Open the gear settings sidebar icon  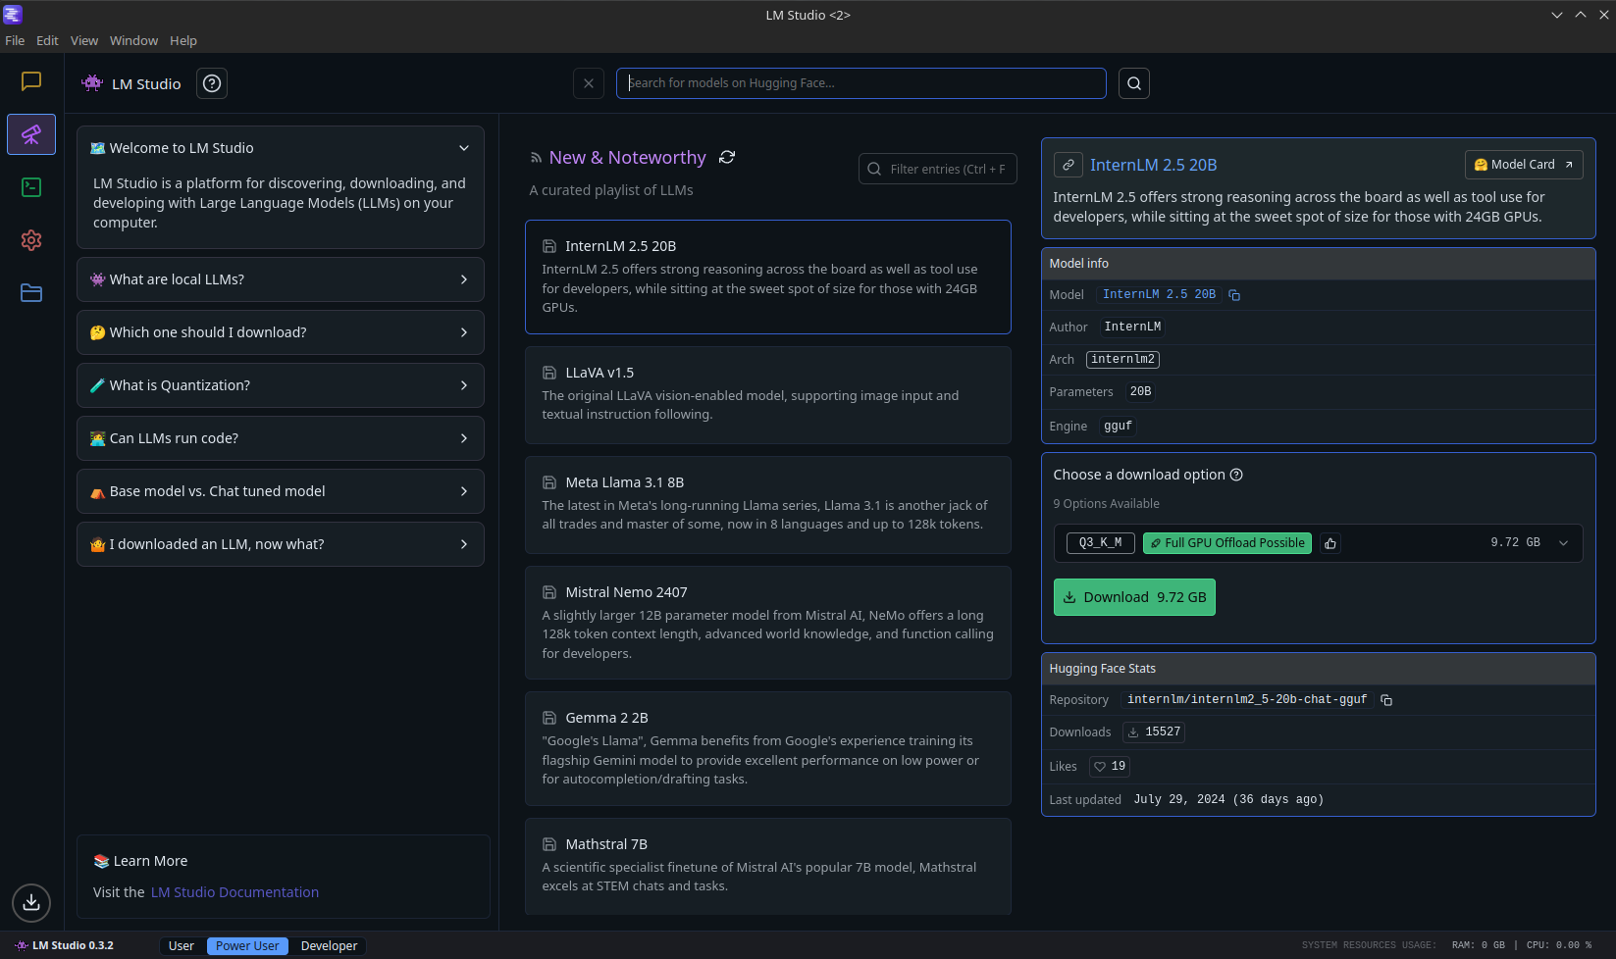31,240
